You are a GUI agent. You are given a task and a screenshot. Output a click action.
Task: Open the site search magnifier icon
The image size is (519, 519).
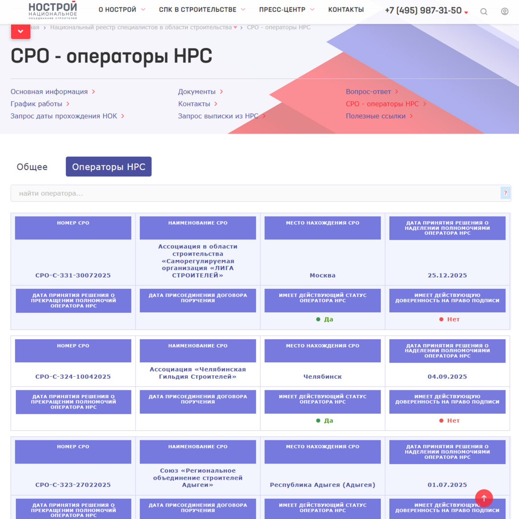(483, 12)
